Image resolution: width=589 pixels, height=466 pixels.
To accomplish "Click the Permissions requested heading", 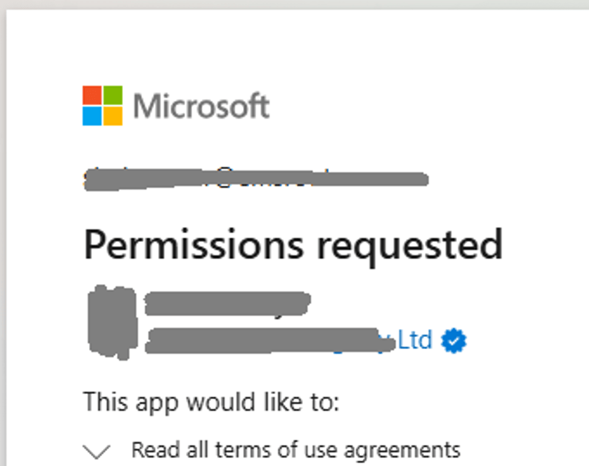I will pyautogui.click(x=293, y=244).
